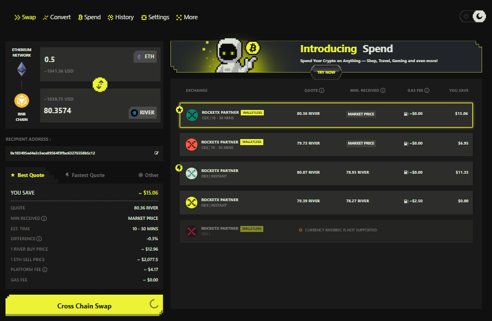Open the ETH token selector
This screenshot has height=321, width=492.
click(145, 56)
